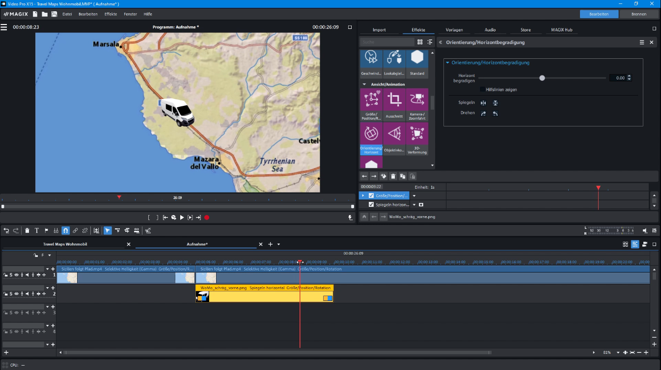Click the Brennen button at top right
661x370 pixels.
[x=639, y=14]
